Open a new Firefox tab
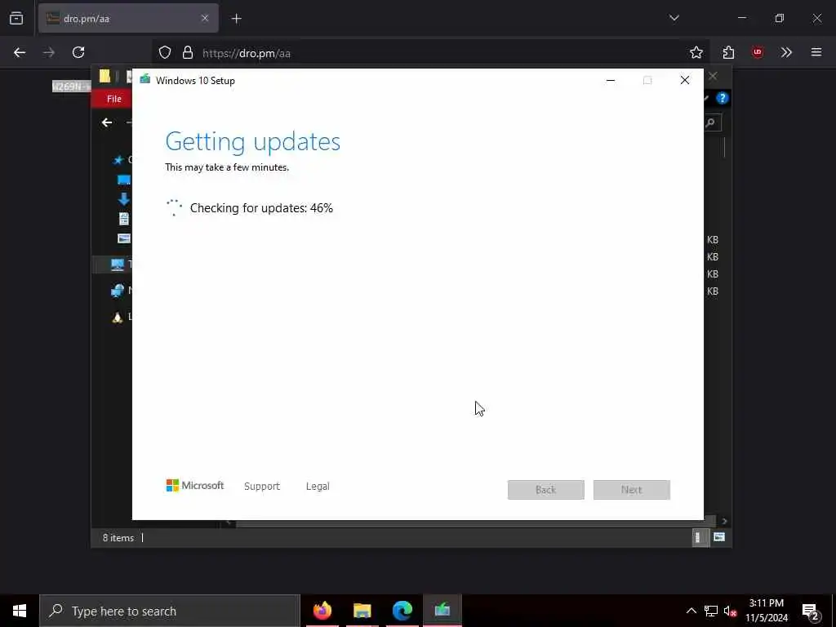 [236, 19]
